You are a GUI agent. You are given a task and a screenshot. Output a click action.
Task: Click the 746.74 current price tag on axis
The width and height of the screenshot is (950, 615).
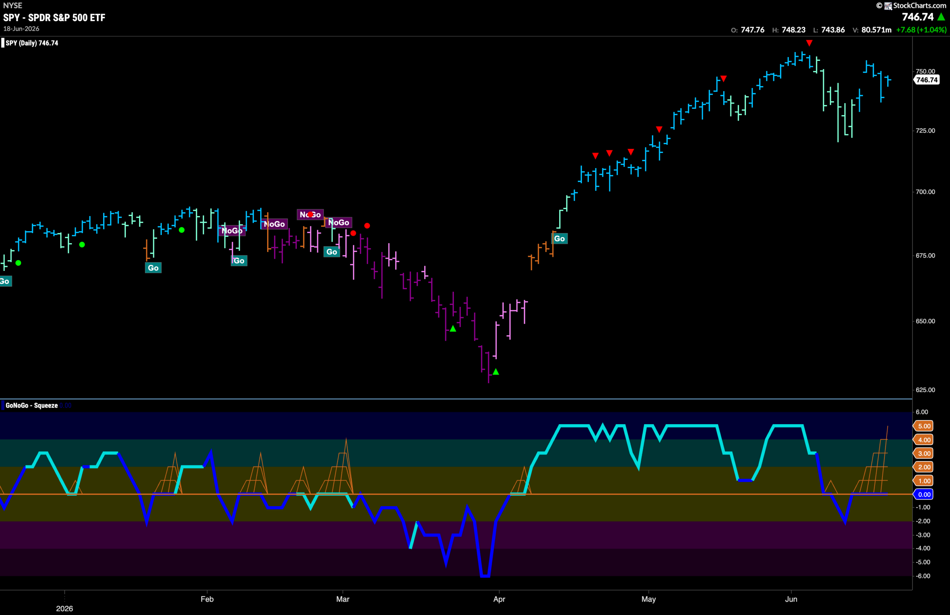(x=927, y=80)
